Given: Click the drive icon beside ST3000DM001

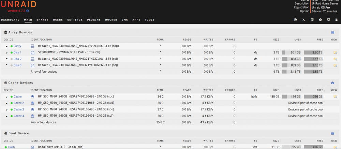Looking at the screenshot, I should (32, 53).
